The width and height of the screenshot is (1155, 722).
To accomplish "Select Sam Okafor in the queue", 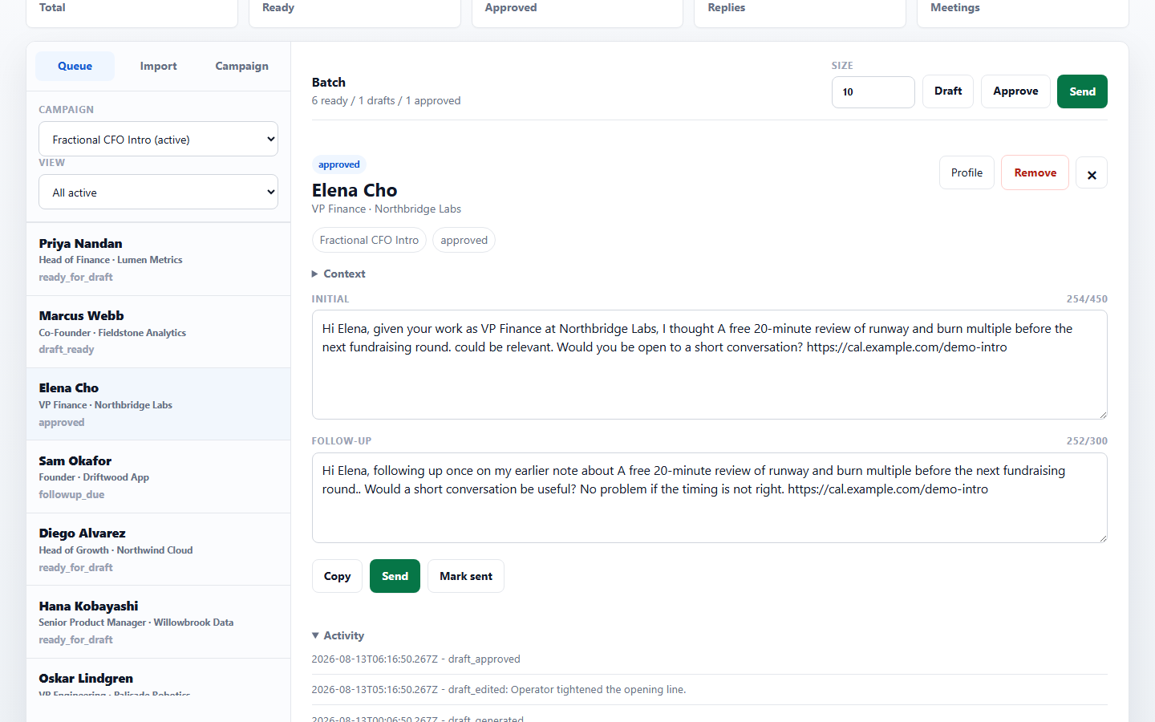I will 159,477.
